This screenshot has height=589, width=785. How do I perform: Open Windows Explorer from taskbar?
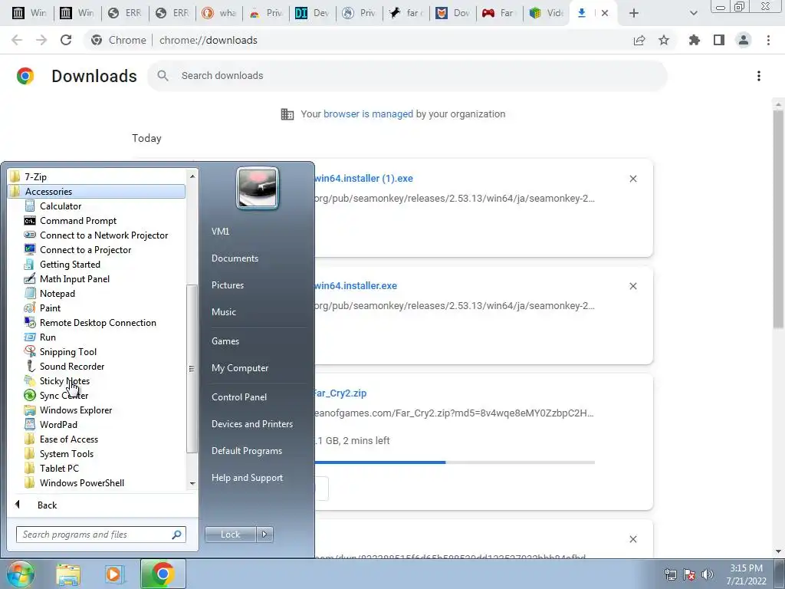point(68,574)
